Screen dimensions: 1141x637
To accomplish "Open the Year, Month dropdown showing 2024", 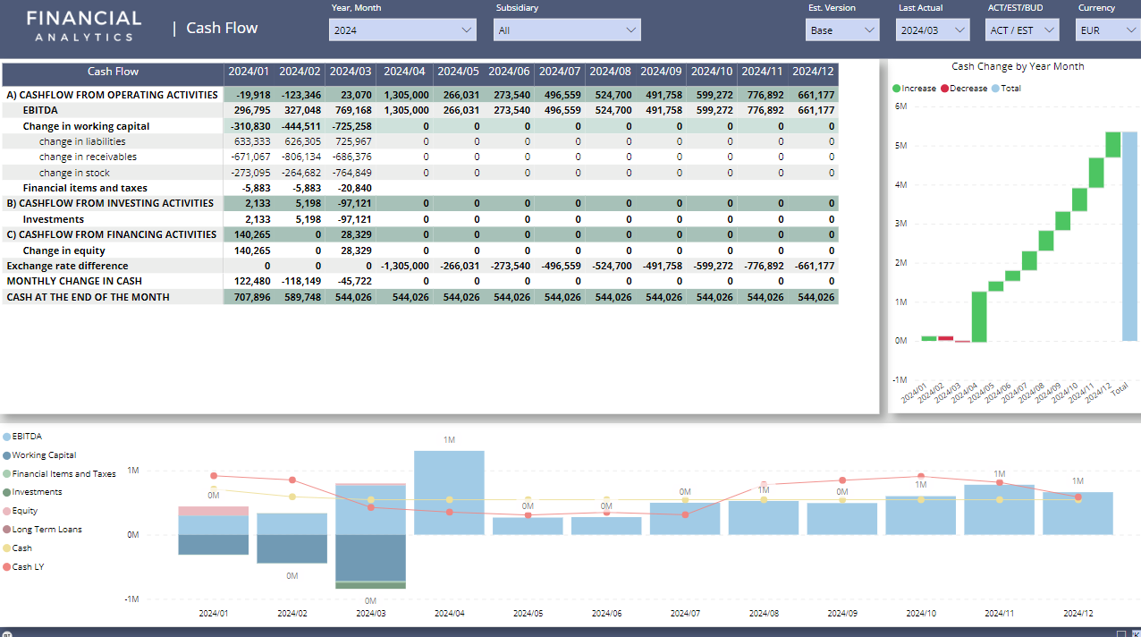I will click(x=402, y=30).
